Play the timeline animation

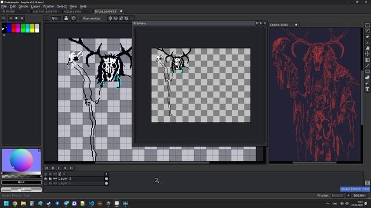(x=59, y=168)
